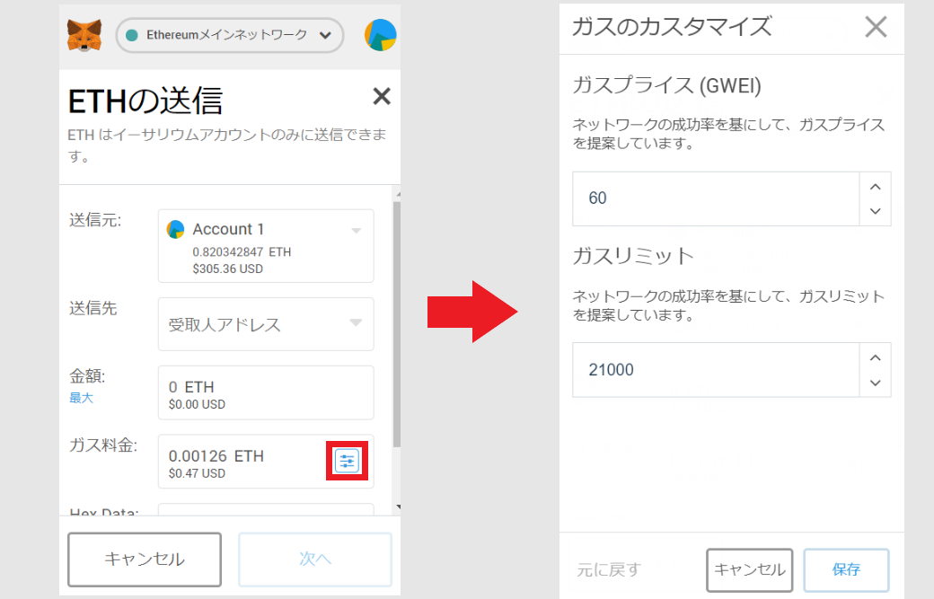Viewport: 934px width, 599px height.
Task: Click the 最大 max amount link
Action: click(81, 398)
